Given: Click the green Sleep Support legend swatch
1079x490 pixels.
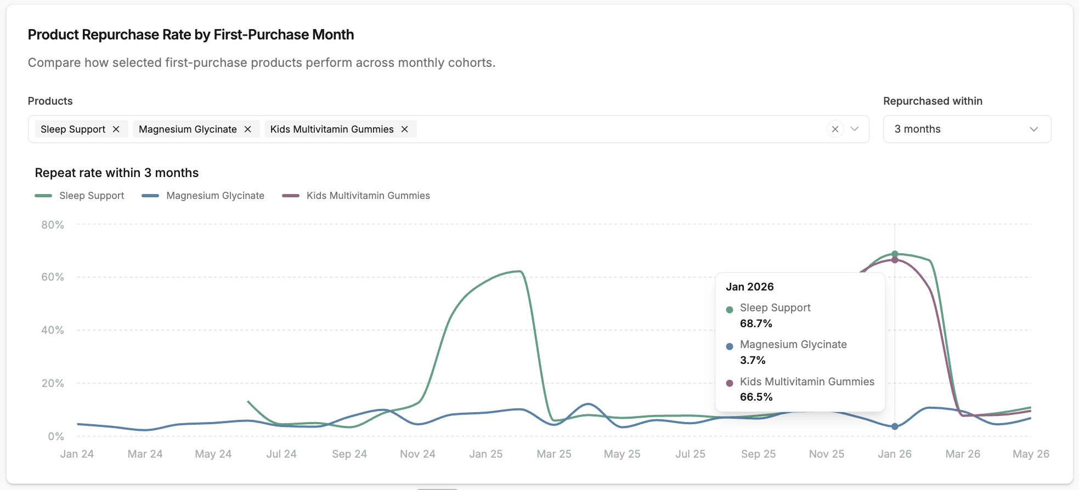Looking at the screenshot, I should tap(43, 196).
